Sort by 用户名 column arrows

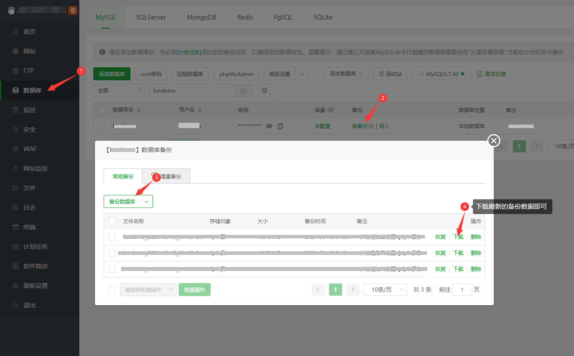tap(200, 110)
